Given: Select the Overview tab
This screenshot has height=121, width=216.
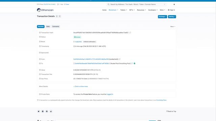Looking at the screenshot, I should (40, 27).
